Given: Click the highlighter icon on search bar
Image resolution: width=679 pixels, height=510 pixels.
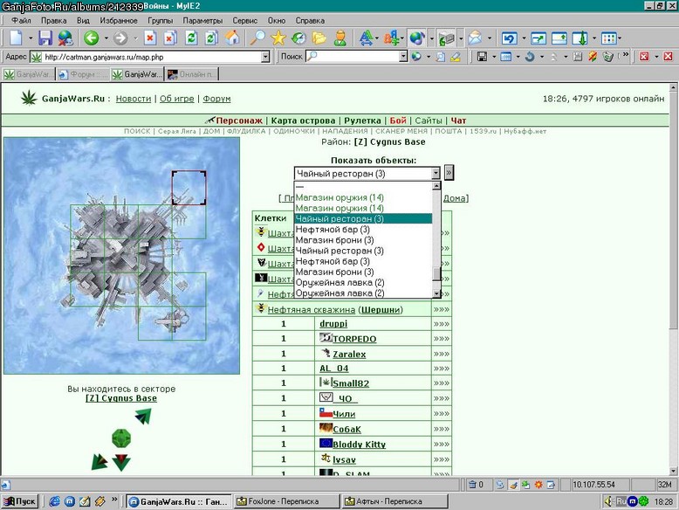Looking at the screenshot, I should pyautogui.click(x=455, y=57).
